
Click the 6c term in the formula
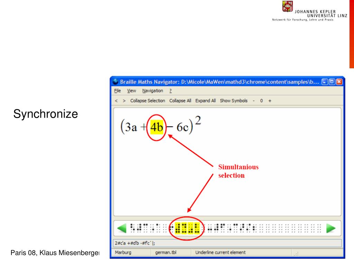[183, 127]
